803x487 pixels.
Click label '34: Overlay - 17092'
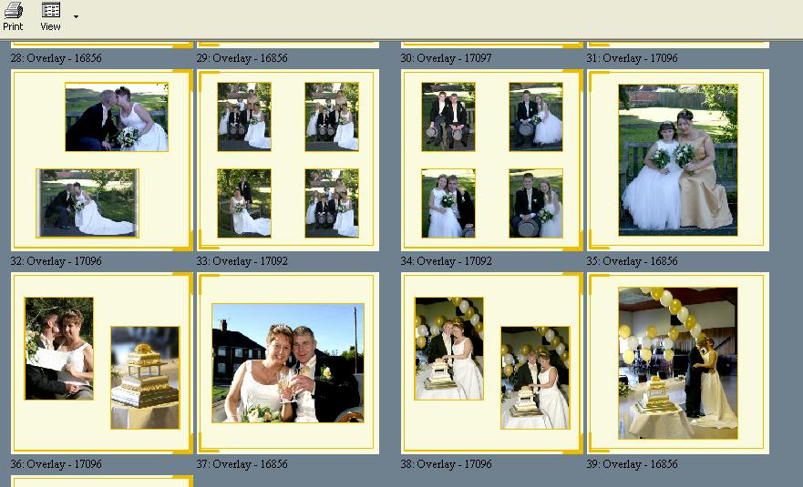coord(446,261)
